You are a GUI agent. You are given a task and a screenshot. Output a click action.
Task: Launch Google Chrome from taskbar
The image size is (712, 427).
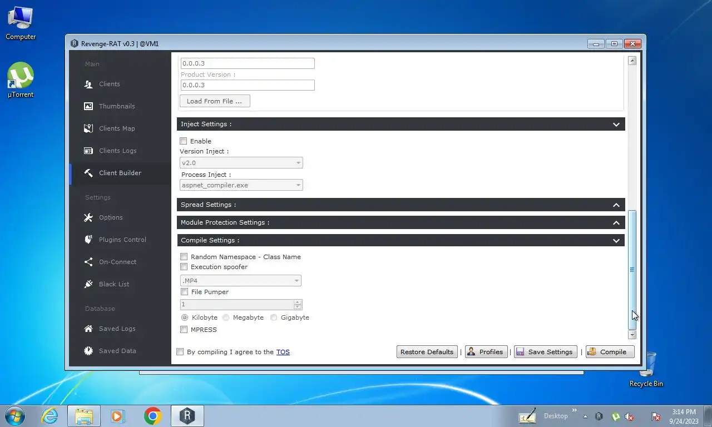(x=152, y=416)
